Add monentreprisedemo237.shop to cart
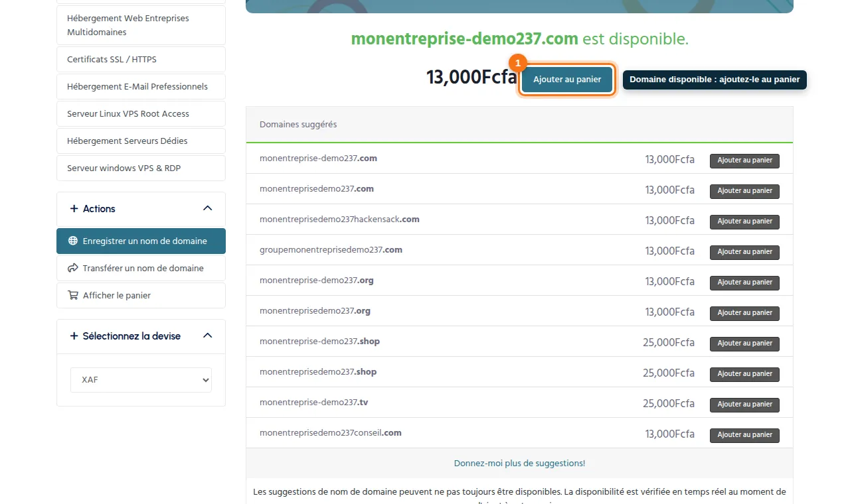 click(744, 374)
